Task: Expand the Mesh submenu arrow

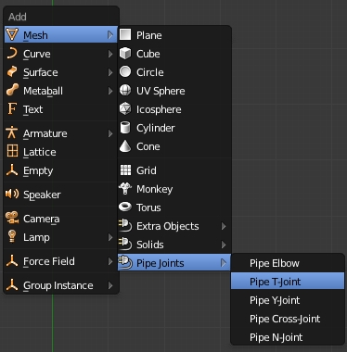Action: point(110,35)
